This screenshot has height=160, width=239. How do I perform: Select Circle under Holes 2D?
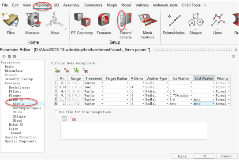pos(18,104)
